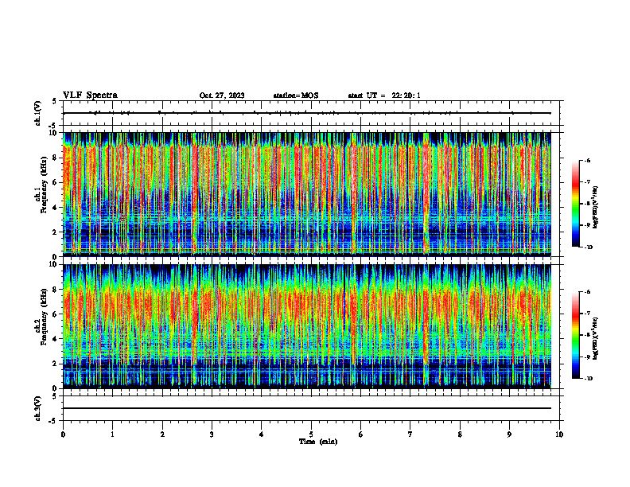
Task: Click inside the ch.2 spectrogram panel
Action: [307, 326]
